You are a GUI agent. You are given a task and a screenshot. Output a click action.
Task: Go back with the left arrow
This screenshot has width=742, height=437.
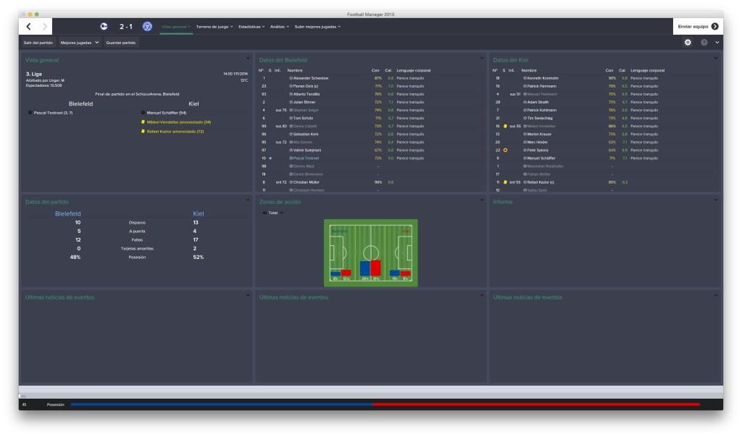pos(28,27)
